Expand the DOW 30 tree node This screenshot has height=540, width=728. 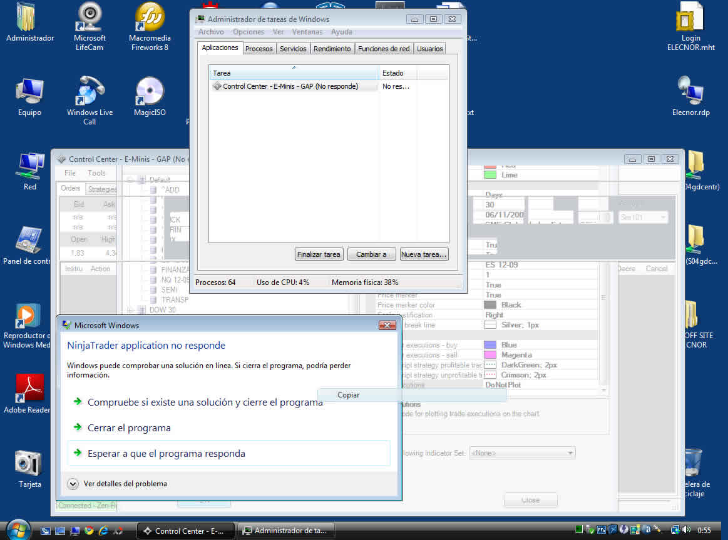tap(130, 309)
